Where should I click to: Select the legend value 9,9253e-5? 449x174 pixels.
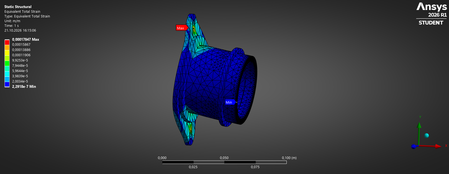coord(20,60)
